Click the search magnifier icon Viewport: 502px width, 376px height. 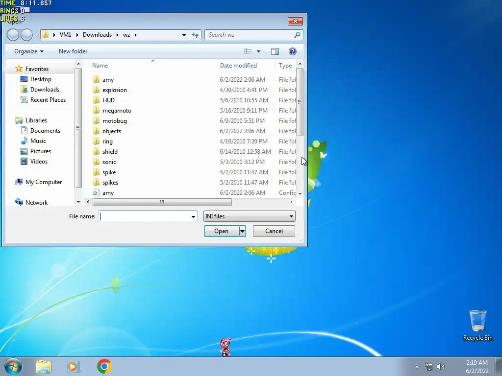click(297, 35)
